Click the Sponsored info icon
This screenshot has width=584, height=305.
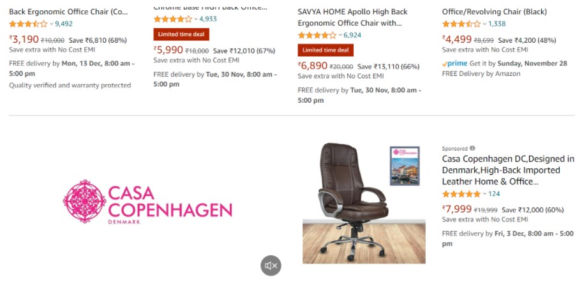pyautogui.click(x=472, y=148)
